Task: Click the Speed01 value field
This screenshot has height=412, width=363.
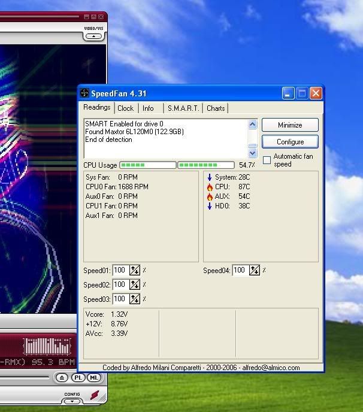Action: click(x=121, y=270)
